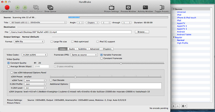
Task: Click the 'No encode pending' status text
Action: click(x=159, y=108)
